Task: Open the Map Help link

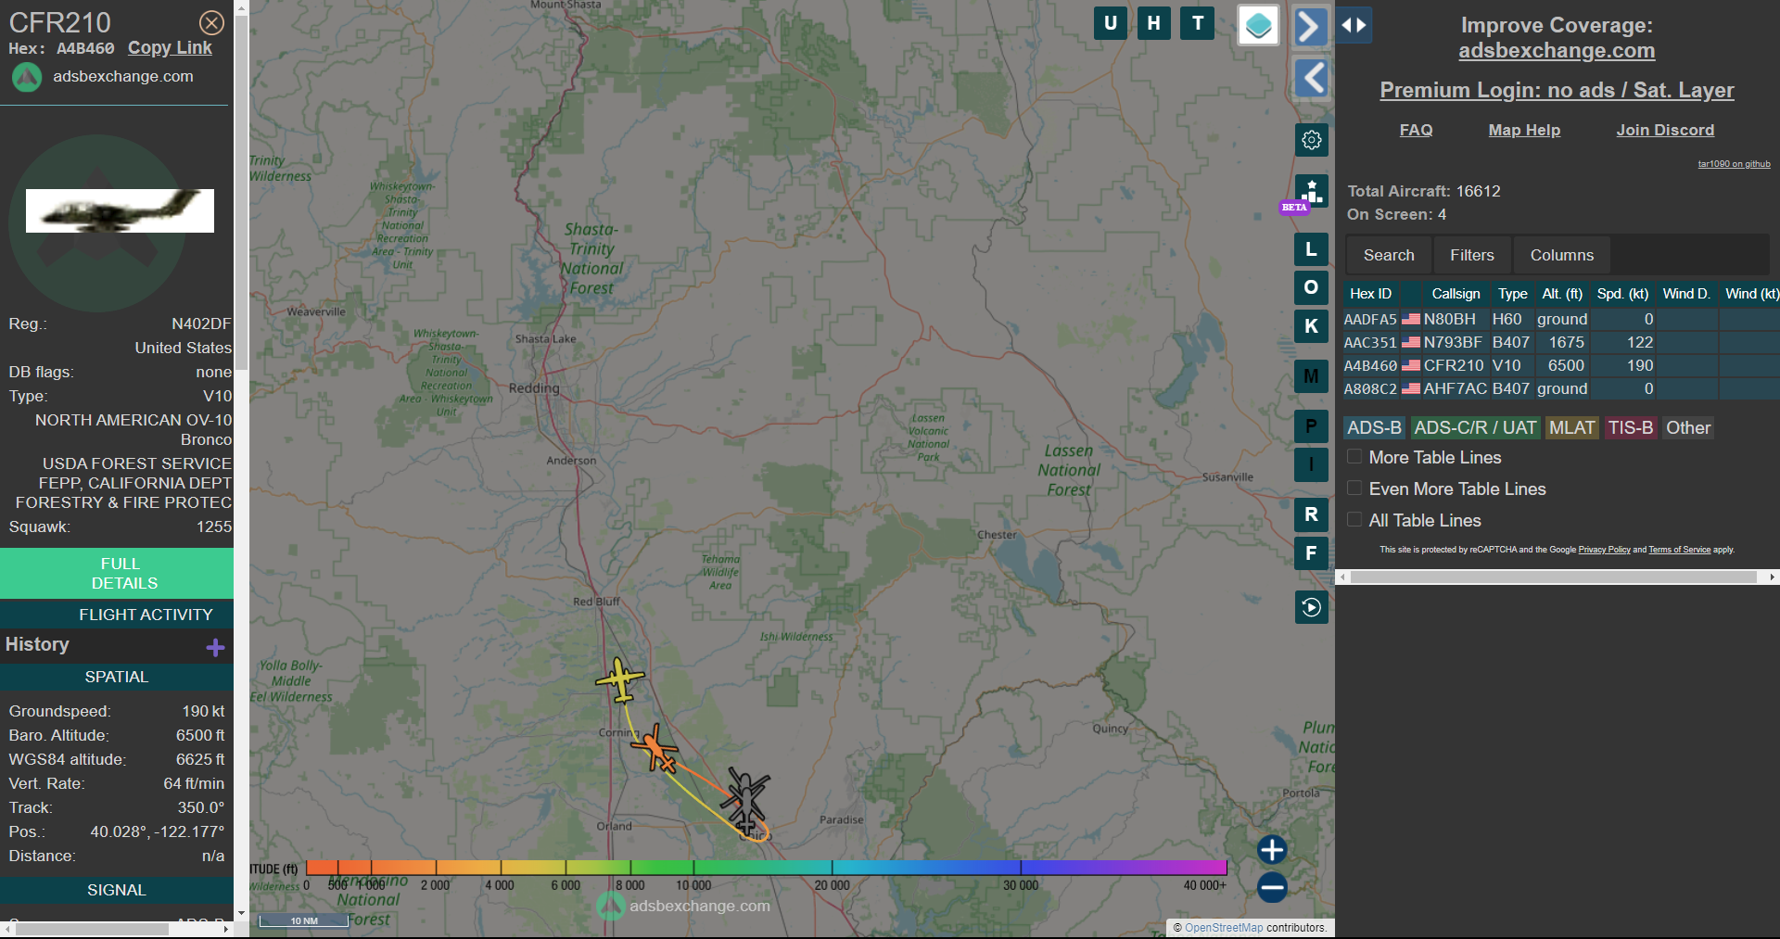Action: (x=1524, y=130)
